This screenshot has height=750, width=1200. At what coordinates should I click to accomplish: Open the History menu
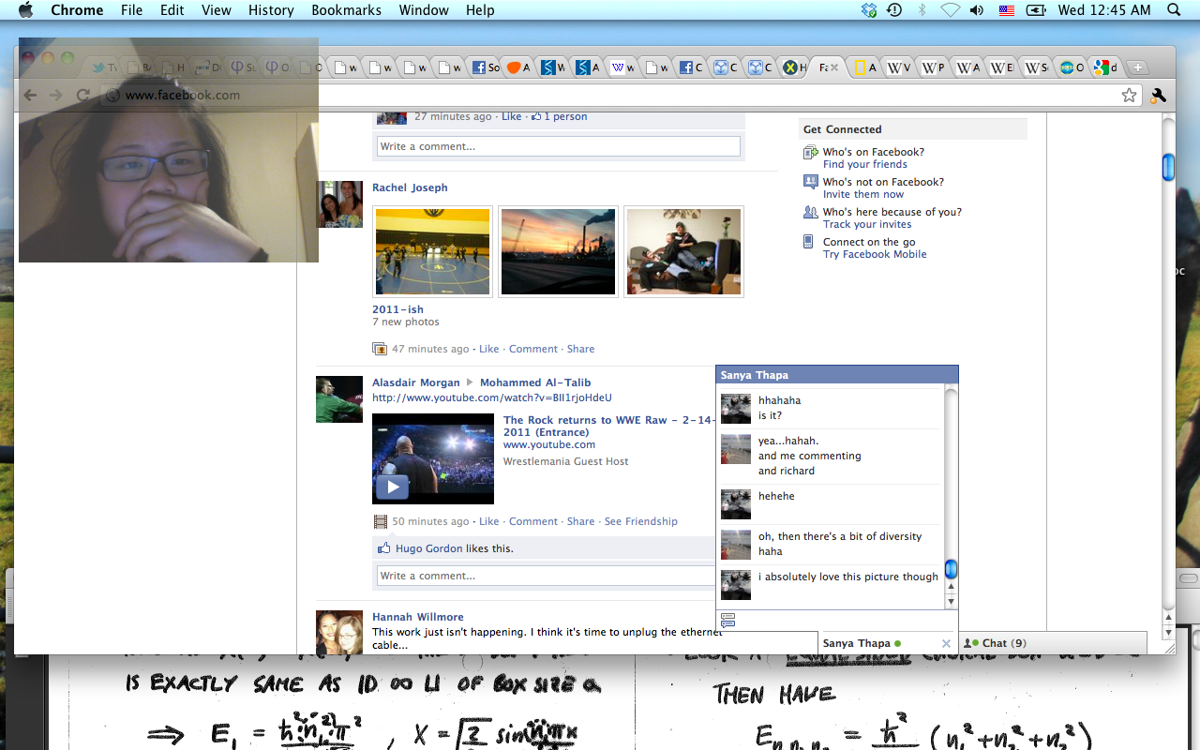(x=271, y=10)
